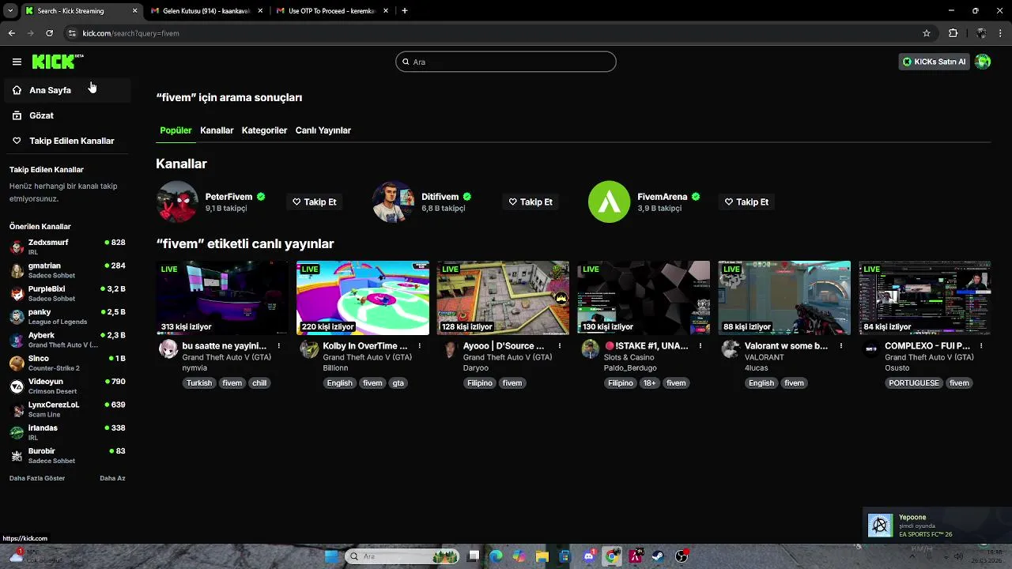Follow Ditifivem with Takip Et
This screenshot has height=569, width=1012.
click(531, 202)
